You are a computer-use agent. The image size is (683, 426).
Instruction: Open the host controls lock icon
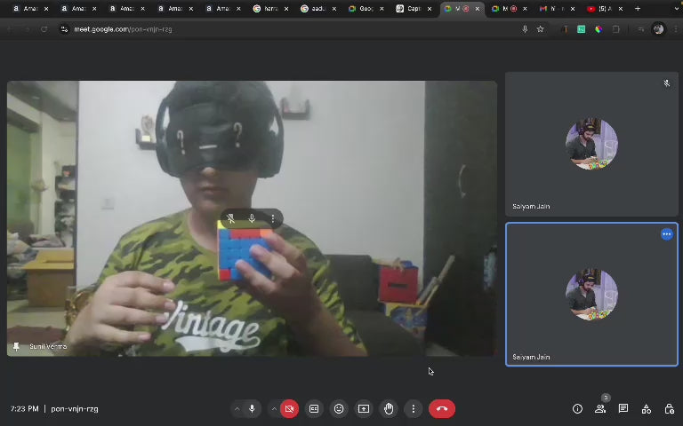coord(670,409)
